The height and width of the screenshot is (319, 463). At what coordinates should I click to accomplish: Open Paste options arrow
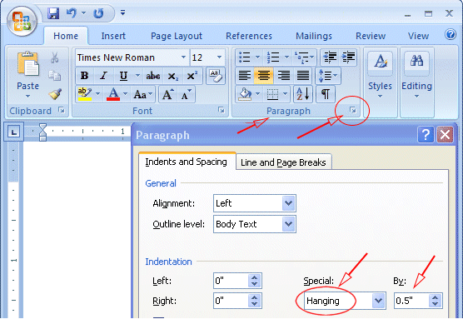[27, 96]
